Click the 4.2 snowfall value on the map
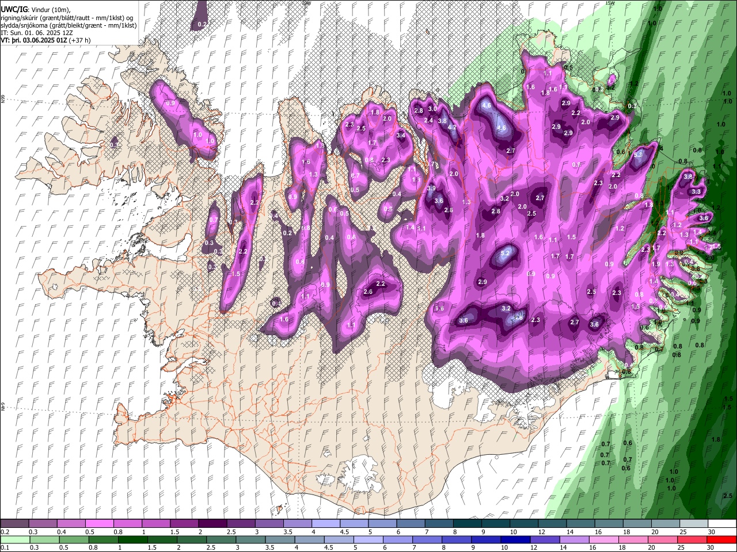The width and height of the screenshot is (737, 552). pyautogui.click(x=452, y=127)
